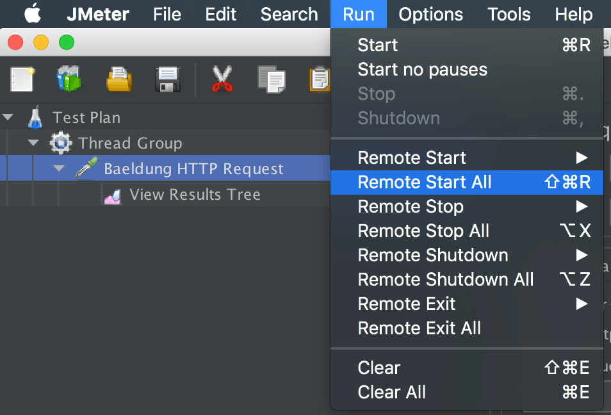Open the Templates toolbar icon
Viewport: 611px width, 415px height.
click(x=69, y=80)
